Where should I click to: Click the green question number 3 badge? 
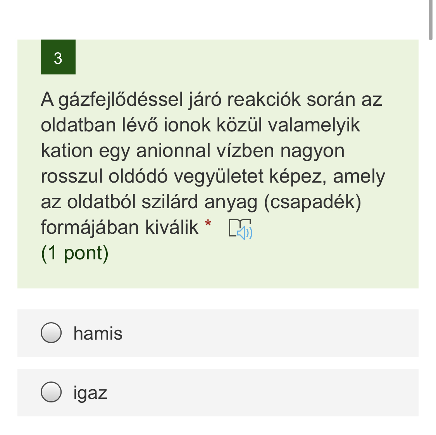(x=58, y=57)
